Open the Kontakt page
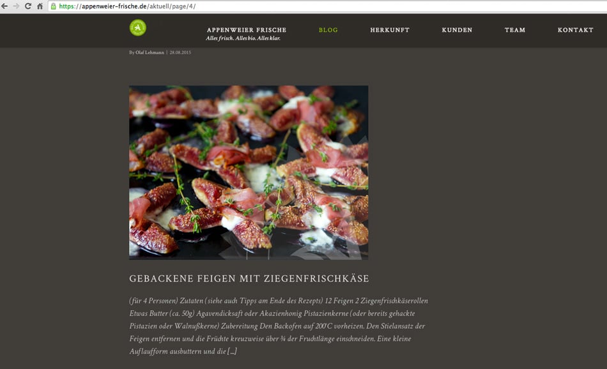The image size is (607, 369). (x=576, y=30)
